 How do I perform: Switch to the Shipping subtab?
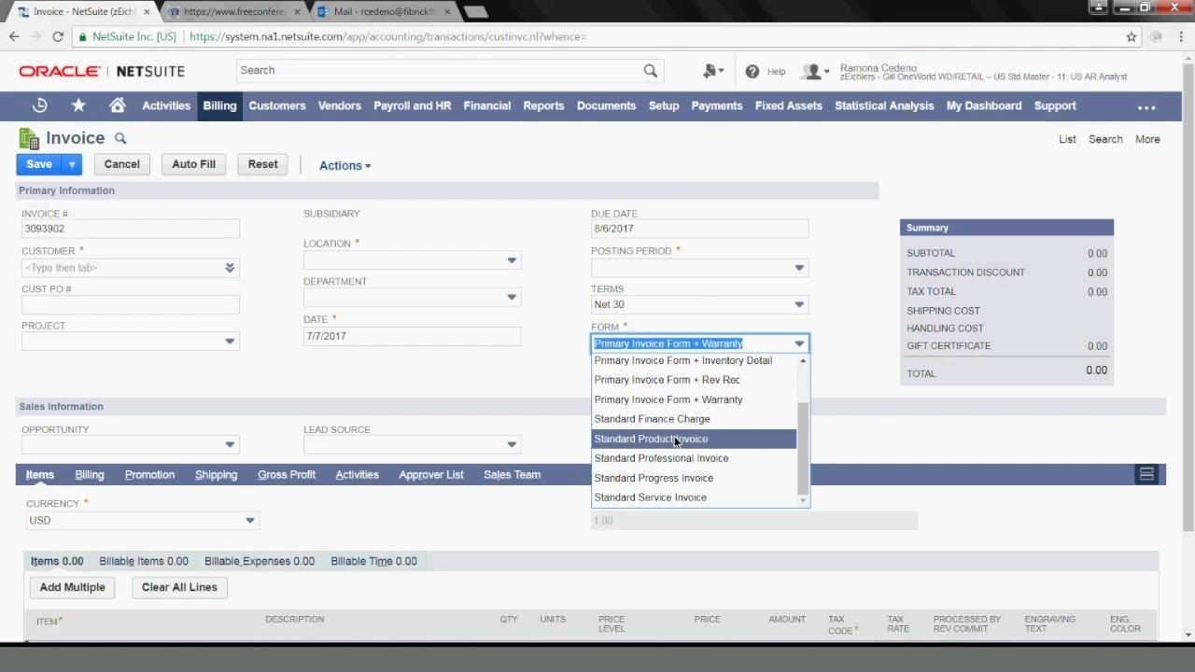(216, 474)
